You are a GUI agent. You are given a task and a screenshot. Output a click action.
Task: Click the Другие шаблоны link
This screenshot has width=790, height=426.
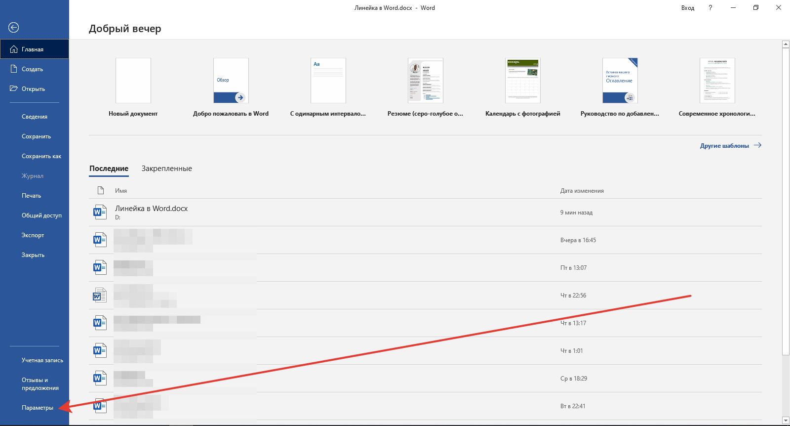(x=724, y=146)
